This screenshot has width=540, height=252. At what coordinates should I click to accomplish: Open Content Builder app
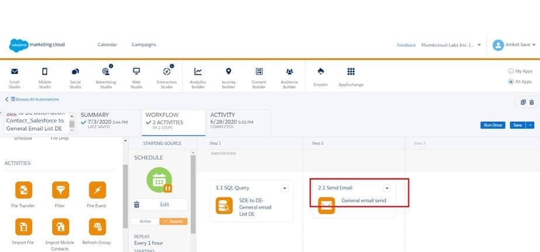(x=259, y=77)
